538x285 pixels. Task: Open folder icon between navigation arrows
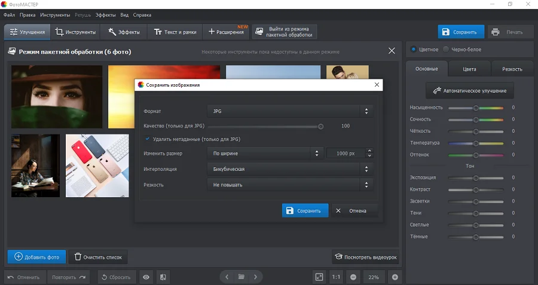[x=241, y=277]
